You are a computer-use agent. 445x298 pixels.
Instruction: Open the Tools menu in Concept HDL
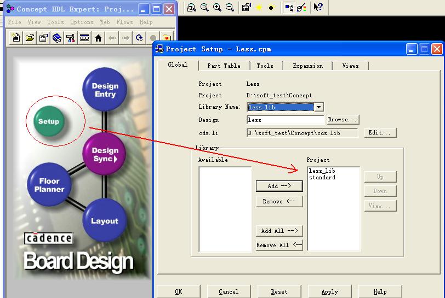click(56, 22)
